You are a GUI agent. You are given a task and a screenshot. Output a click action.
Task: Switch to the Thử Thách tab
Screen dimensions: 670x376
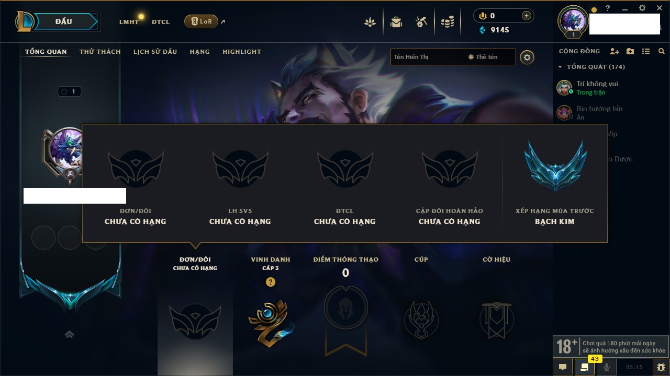point(100,52)
